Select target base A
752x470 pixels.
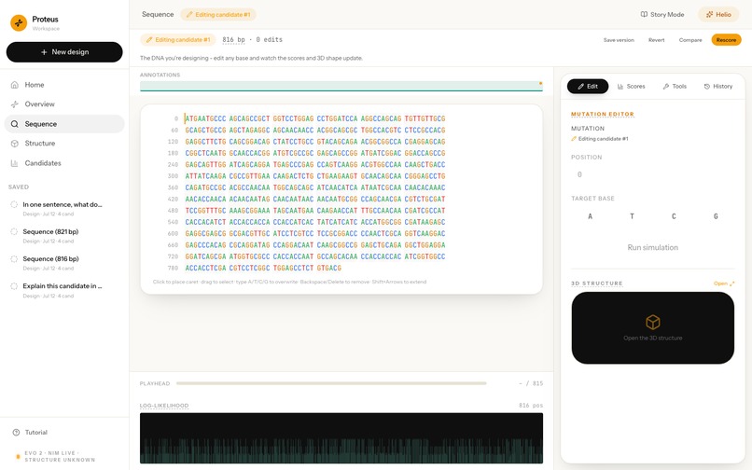click(x=590, y=216)
